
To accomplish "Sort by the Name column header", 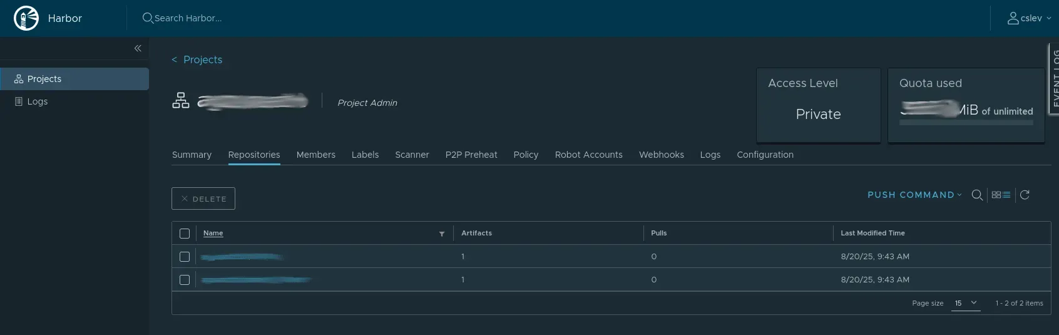I will pos(213,233).
